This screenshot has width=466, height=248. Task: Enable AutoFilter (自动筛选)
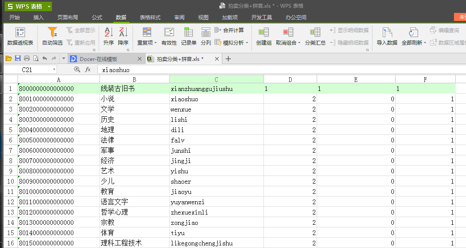52,36
